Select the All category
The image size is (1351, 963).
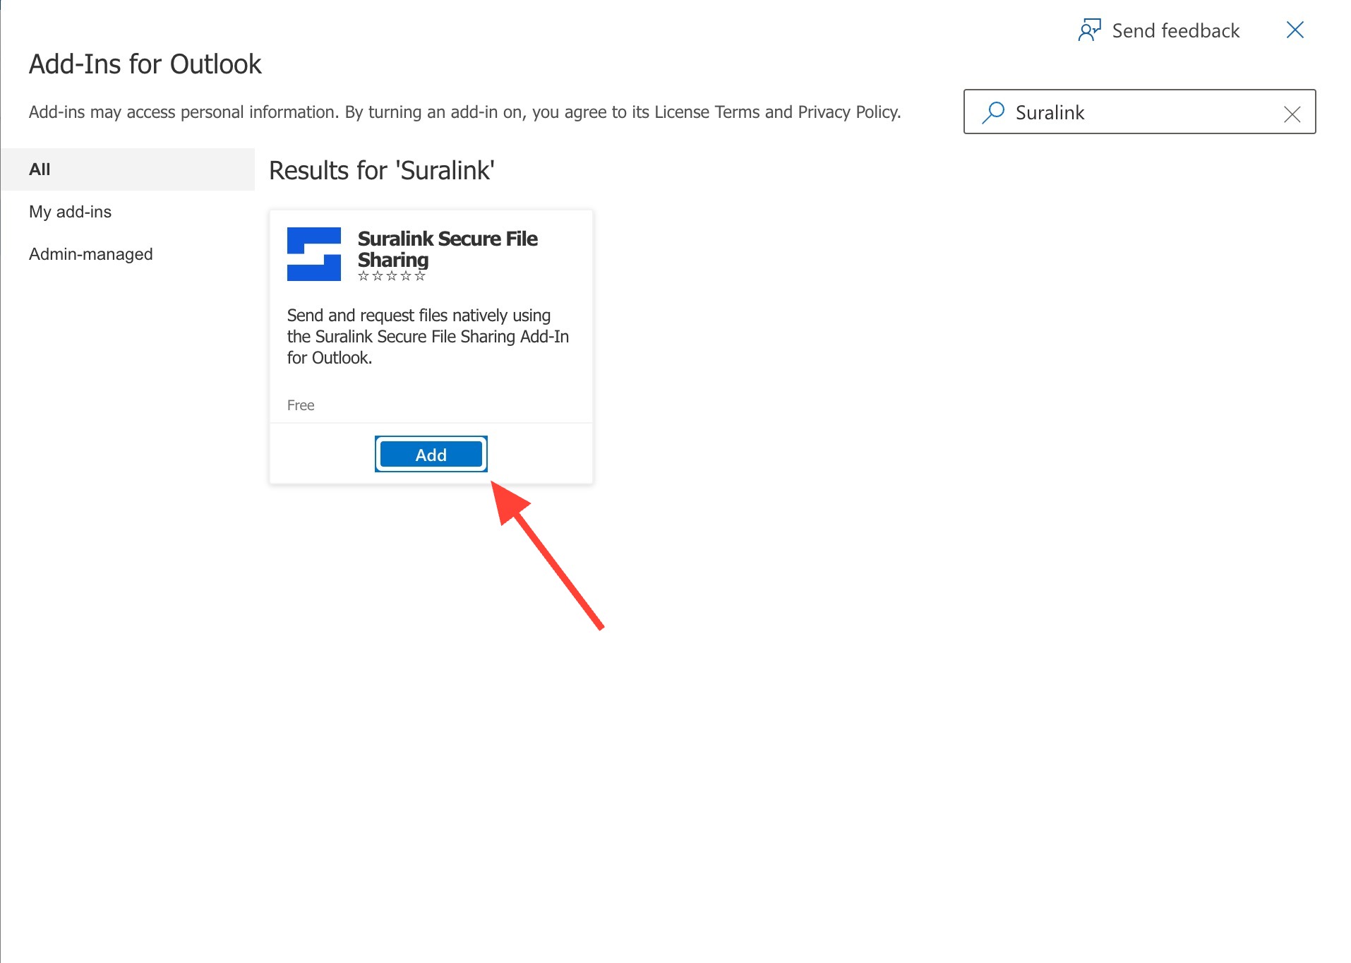(128, 169)
